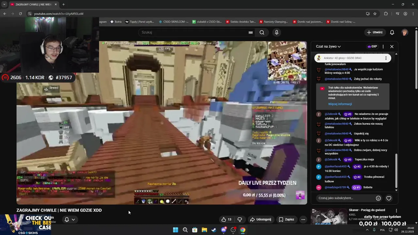The height and width of the screenshot is (235, 418).
Task: Open Chrome profile icon in the toolbar
Action: pos(405,14)
